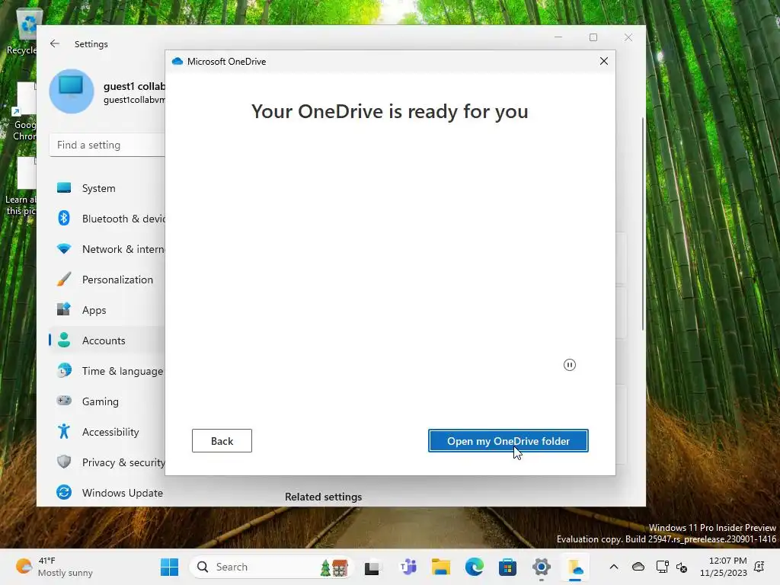Click the guest1 profile avatar
Image resolution: width=780 pixels, height=585 pixels.
tap(72, 91)
